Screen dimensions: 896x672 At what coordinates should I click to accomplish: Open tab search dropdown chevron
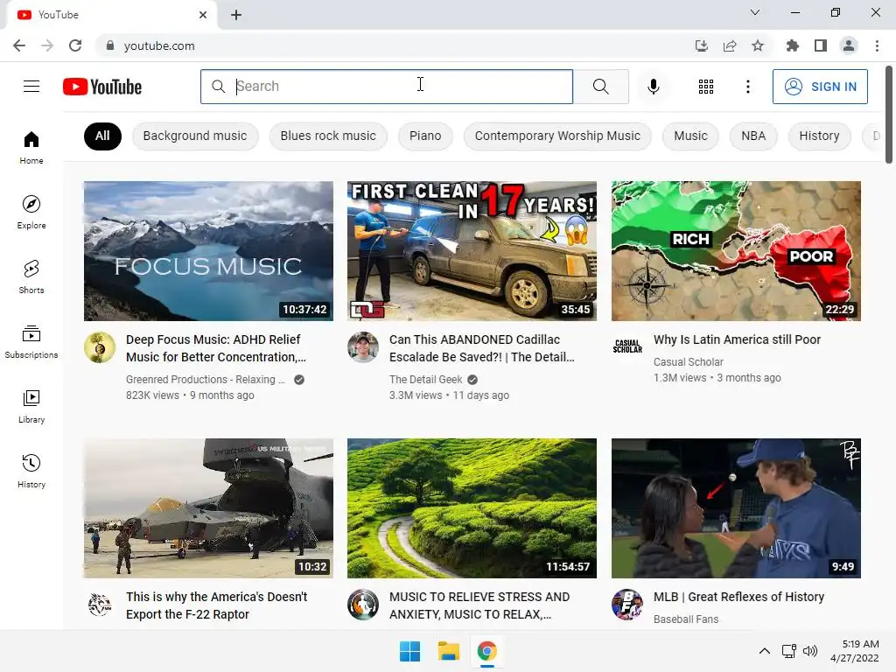point(755,12)
